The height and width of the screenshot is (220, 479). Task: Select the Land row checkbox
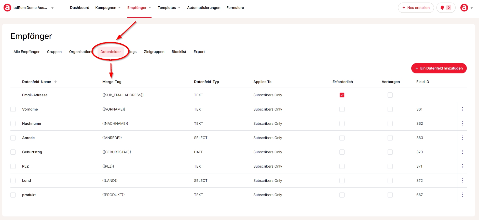[13, 181]
